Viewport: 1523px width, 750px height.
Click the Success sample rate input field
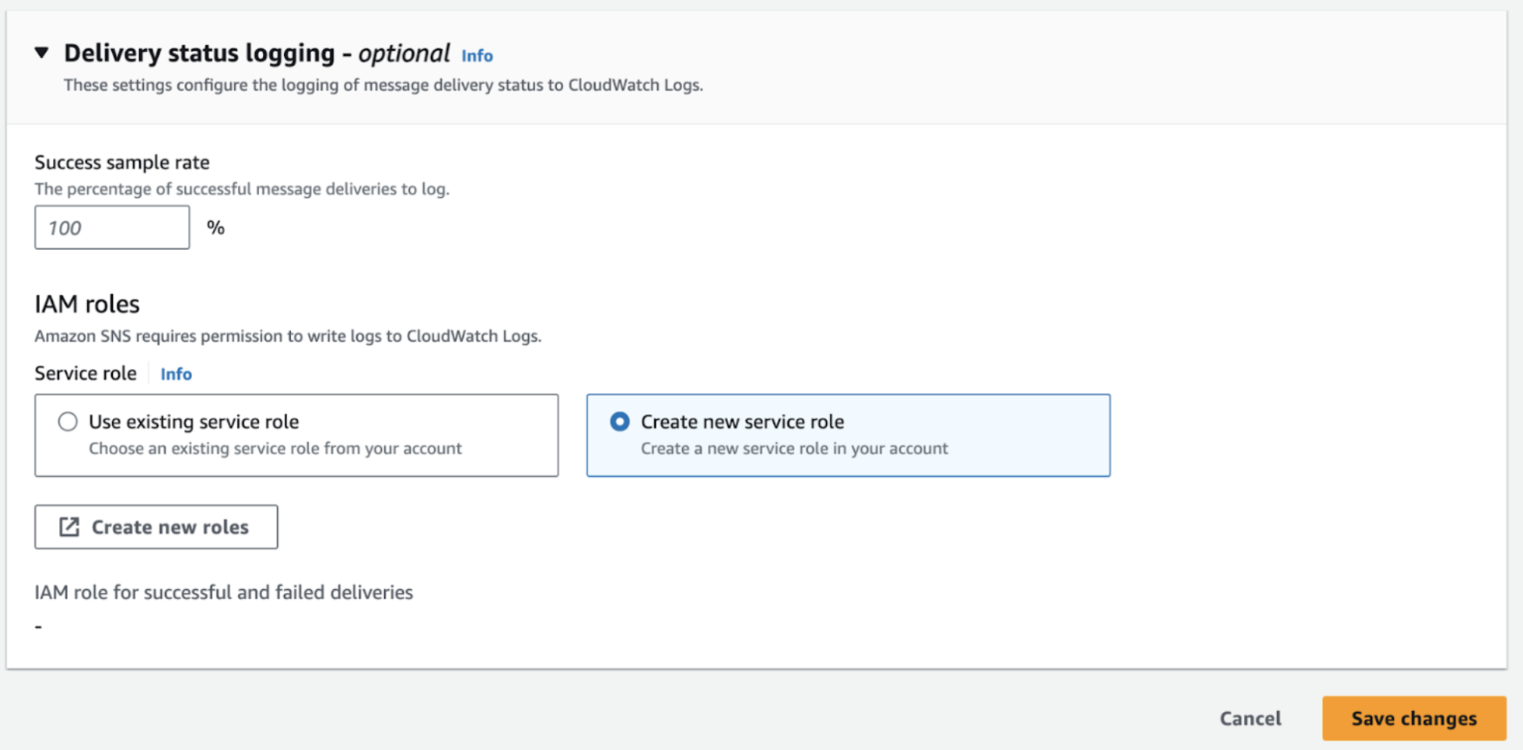tap(112, 228)
